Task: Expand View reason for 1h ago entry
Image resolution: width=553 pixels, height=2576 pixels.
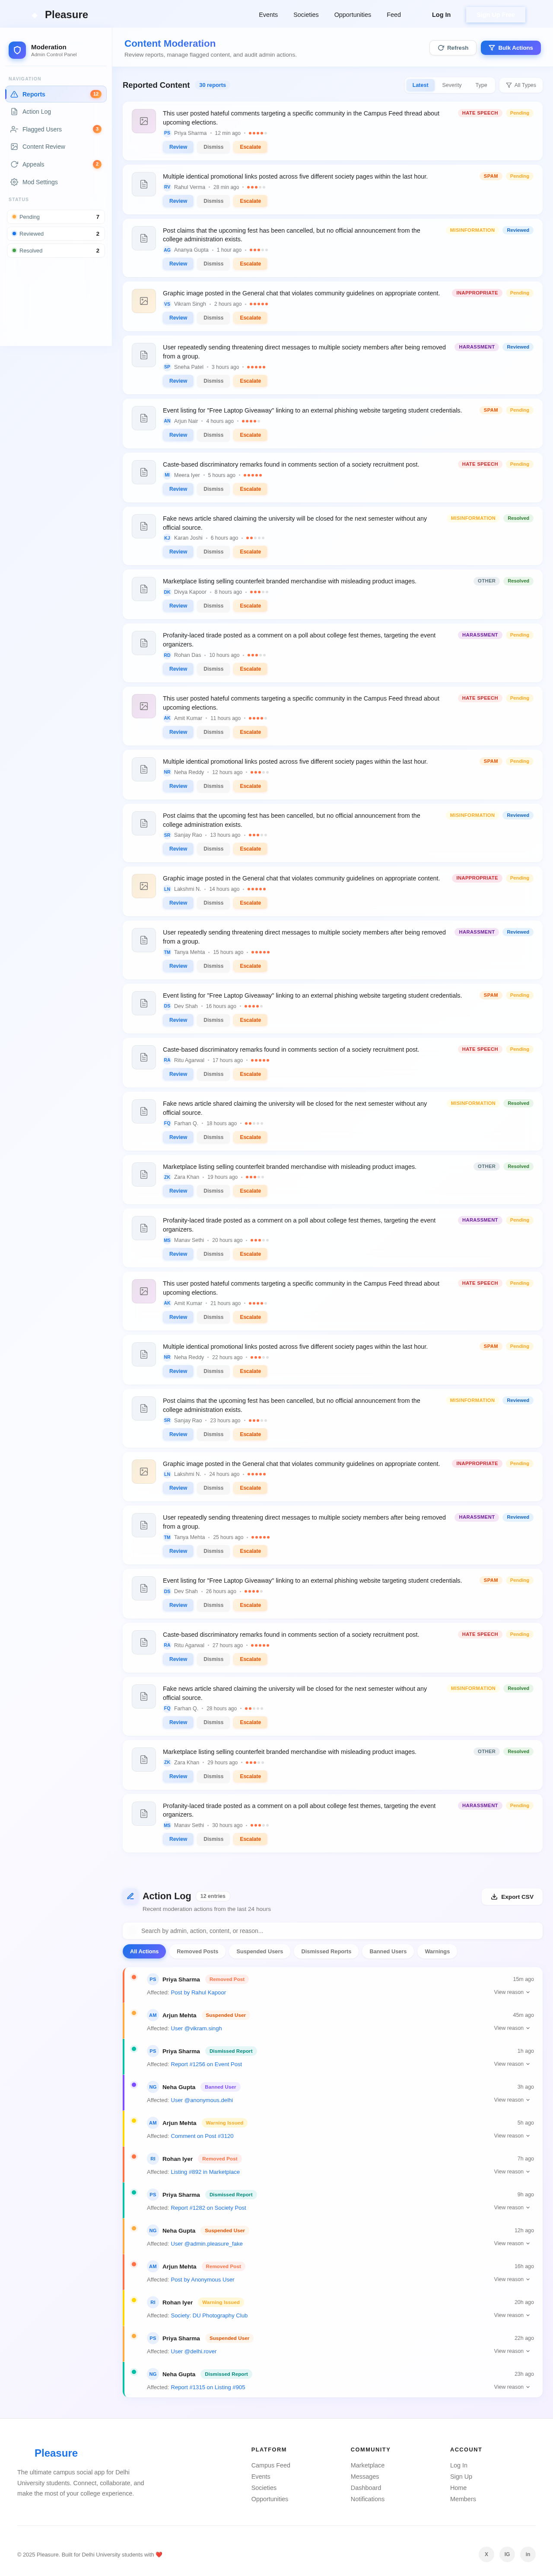Action: [512, 2064]
